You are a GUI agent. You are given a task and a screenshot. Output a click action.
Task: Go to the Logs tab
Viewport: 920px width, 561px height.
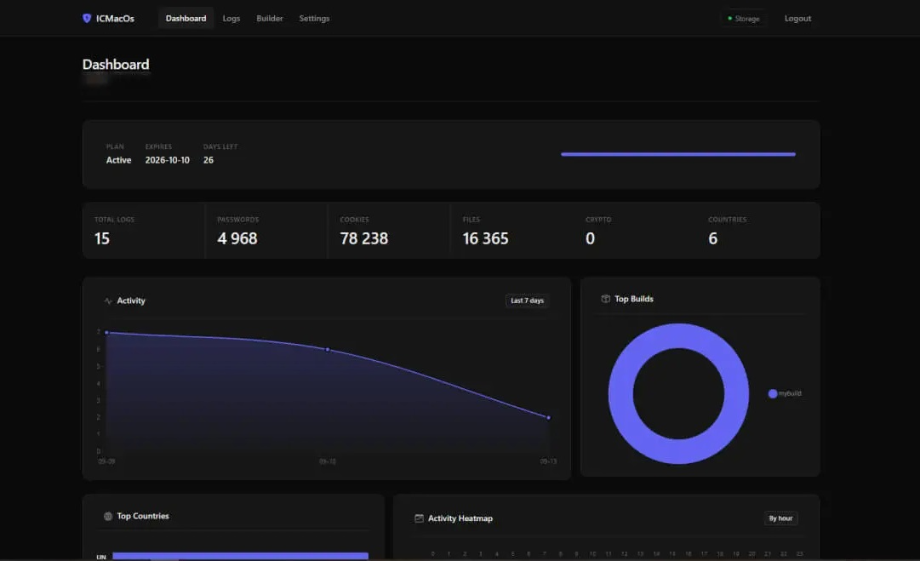pyautogui.click(x=231, y=18)
